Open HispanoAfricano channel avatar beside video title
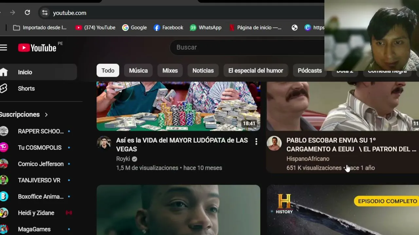The image size is (419, 235). point(274,143)
